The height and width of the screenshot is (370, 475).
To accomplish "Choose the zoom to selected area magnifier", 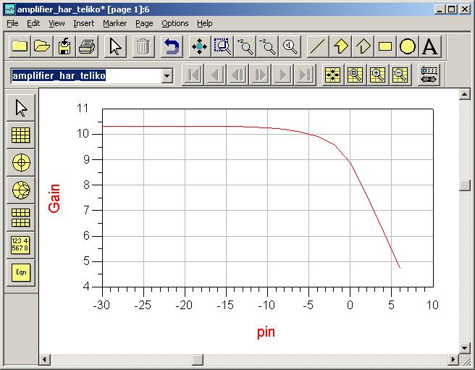I will pos(222,46).
